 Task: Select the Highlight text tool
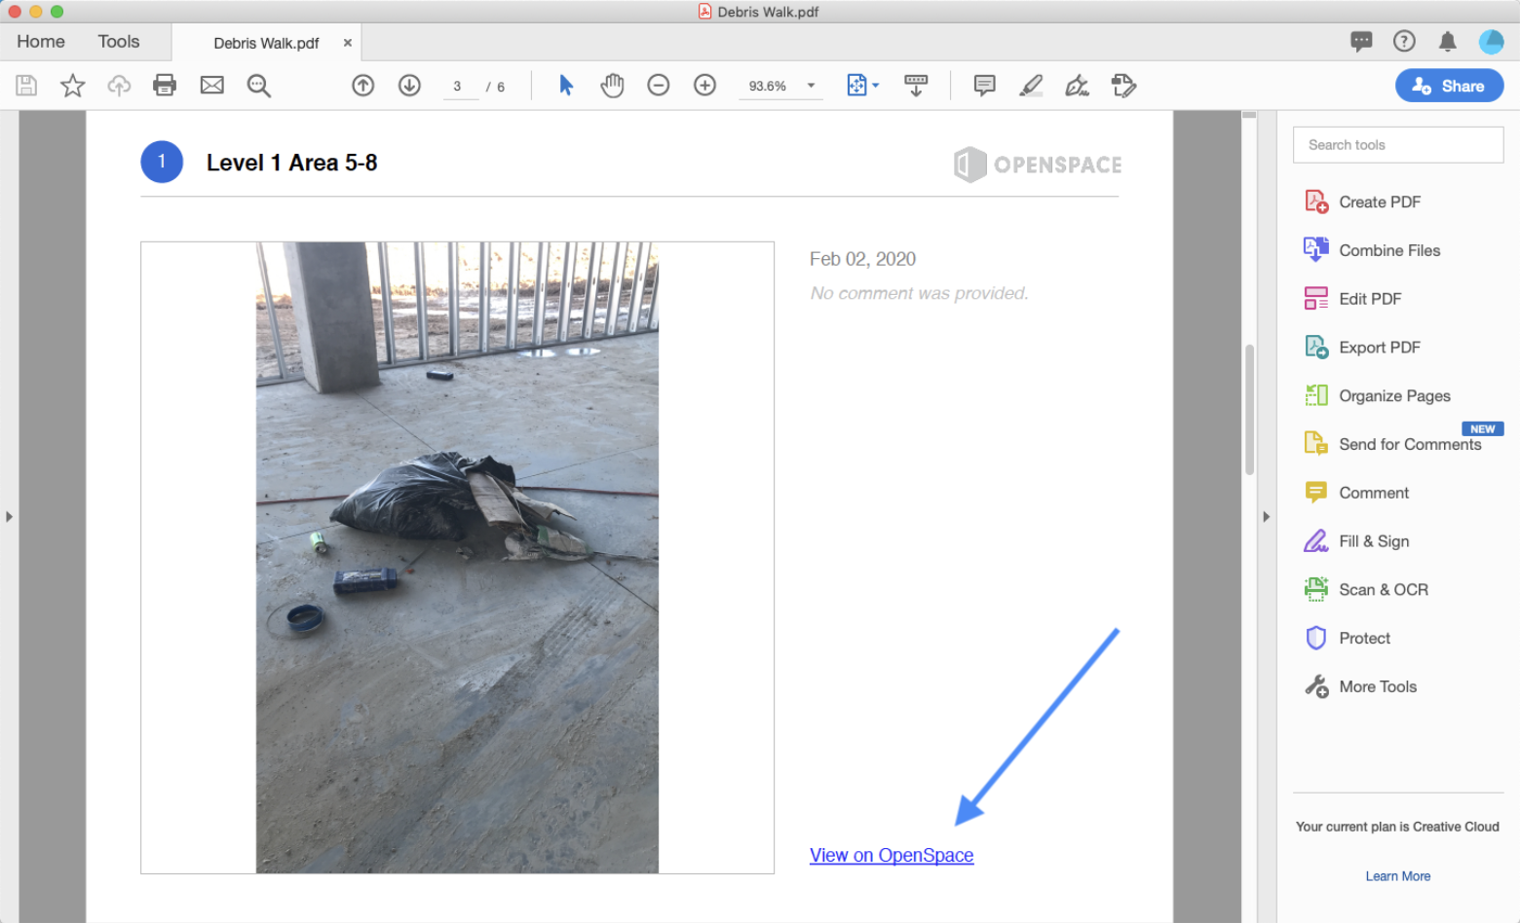pyautogui.click(x=1031, y=86)
